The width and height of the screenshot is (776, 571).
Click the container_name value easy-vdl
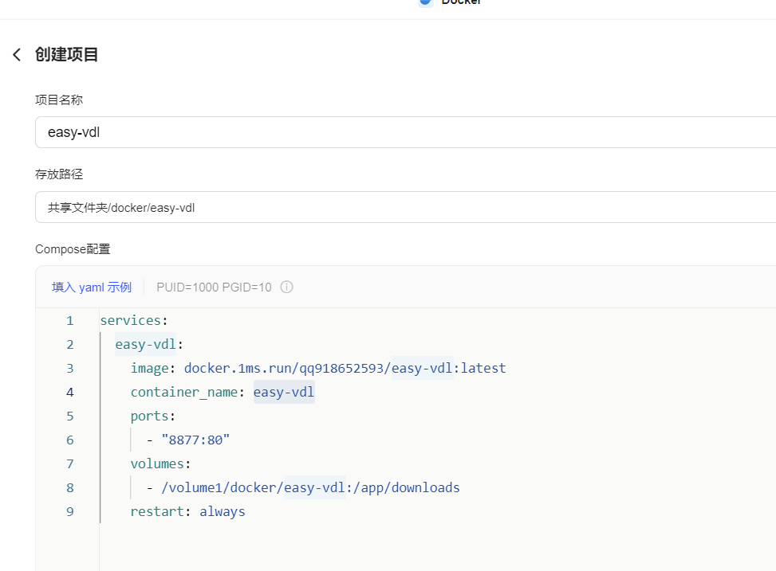pos(284,392)
